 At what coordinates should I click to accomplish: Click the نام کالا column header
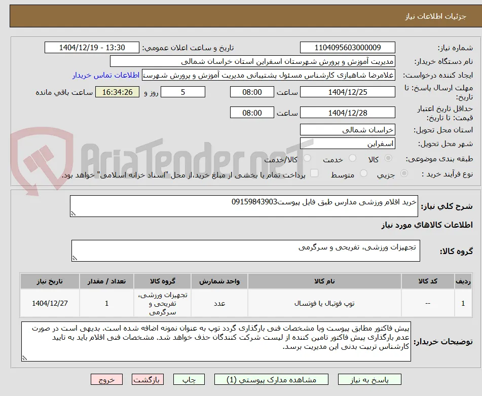point(324,281)
